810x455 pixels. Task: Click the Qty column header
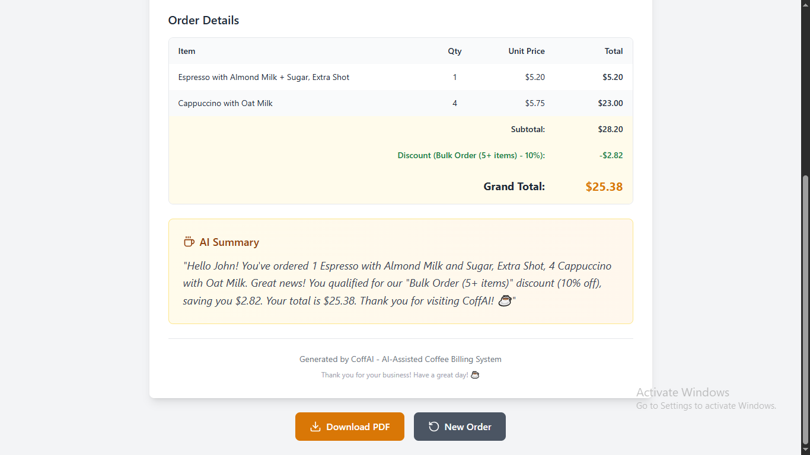(455, 51)
